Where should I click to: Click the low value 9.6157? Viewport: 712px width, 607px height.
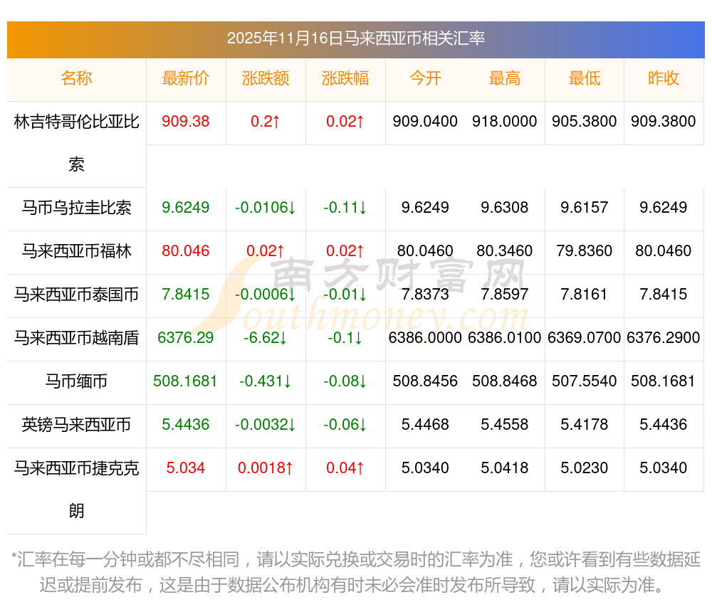click(585, 208)
